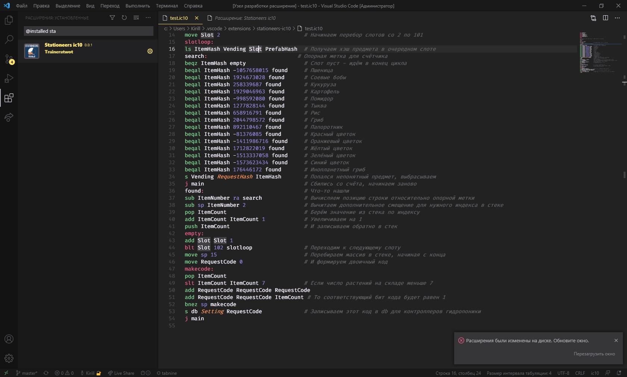The image size is (627, 377).
Task: Open Source Control view with 4 changes
Action: [x=9, y=59]
